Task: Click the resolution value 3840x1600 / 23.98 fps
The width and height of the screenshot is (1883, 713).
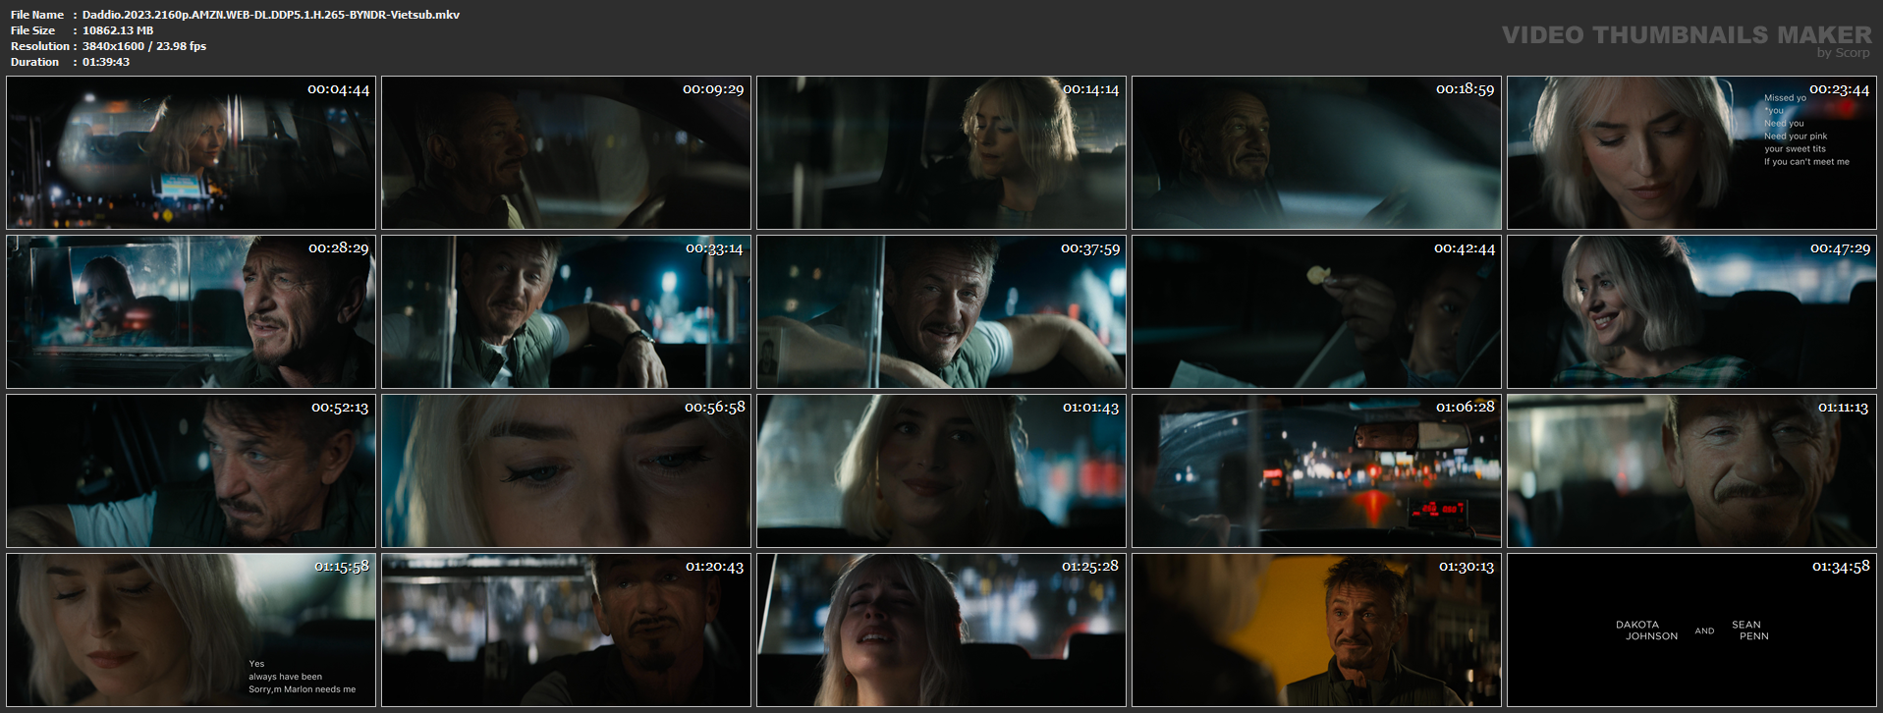Action: tap(144, 46)
